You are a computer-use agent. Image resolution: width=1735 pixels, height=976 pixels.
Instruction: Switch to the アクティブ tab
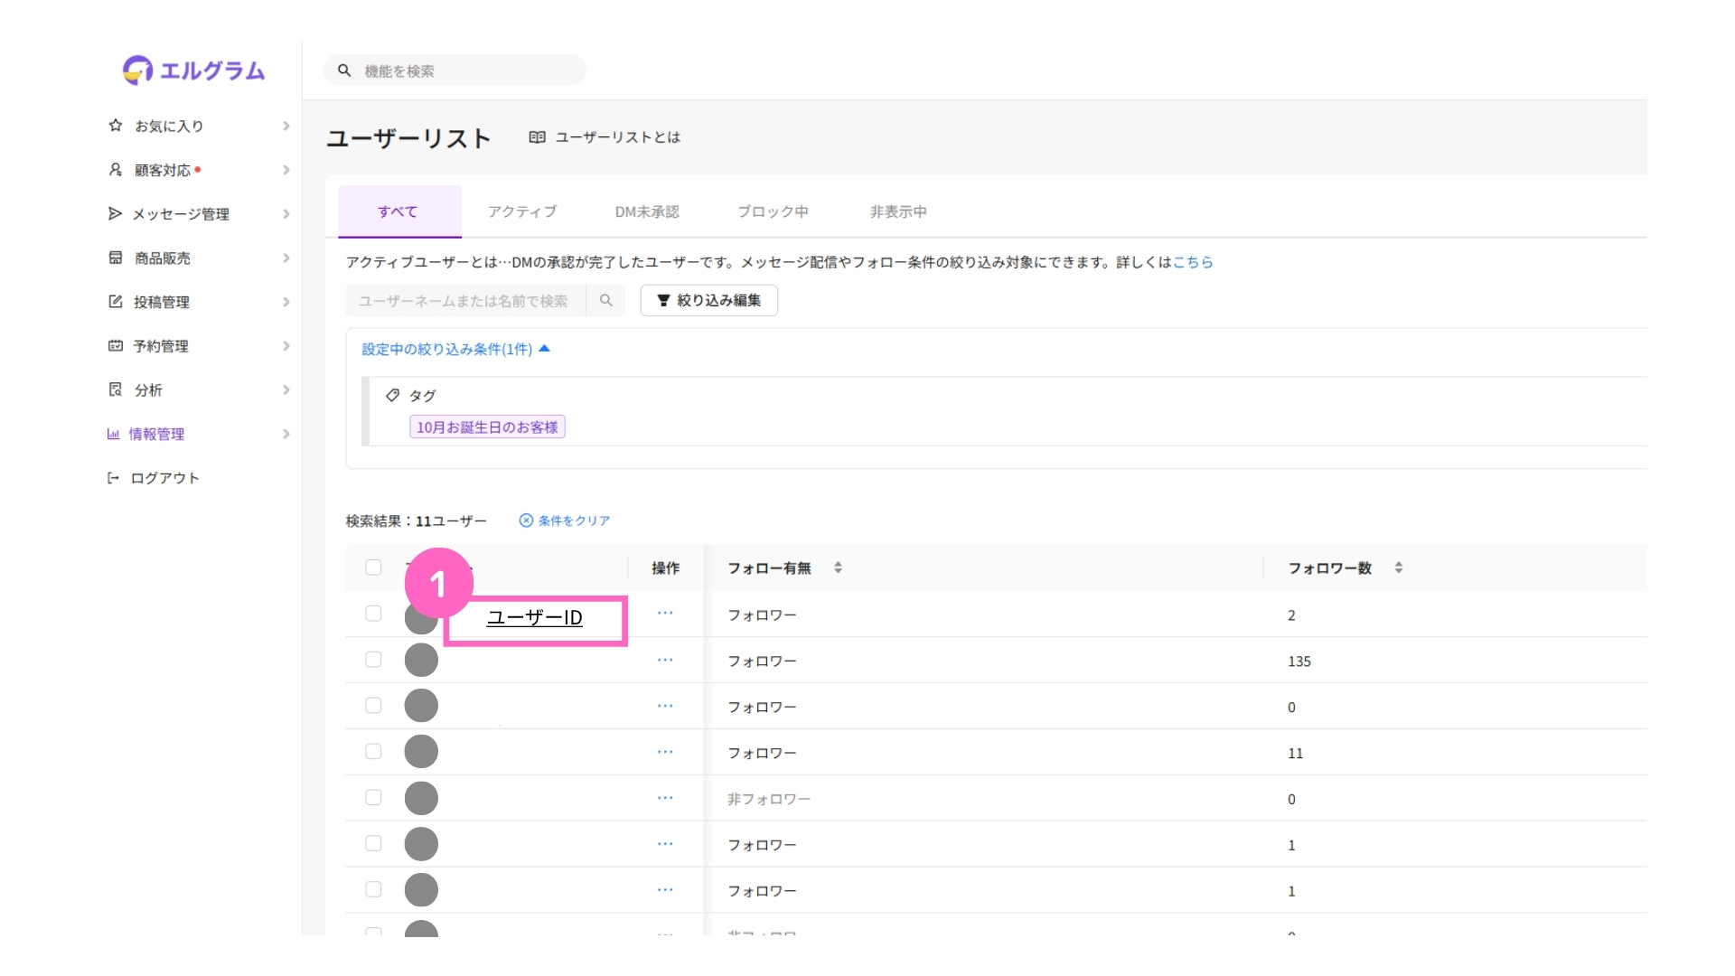point(522,211)
